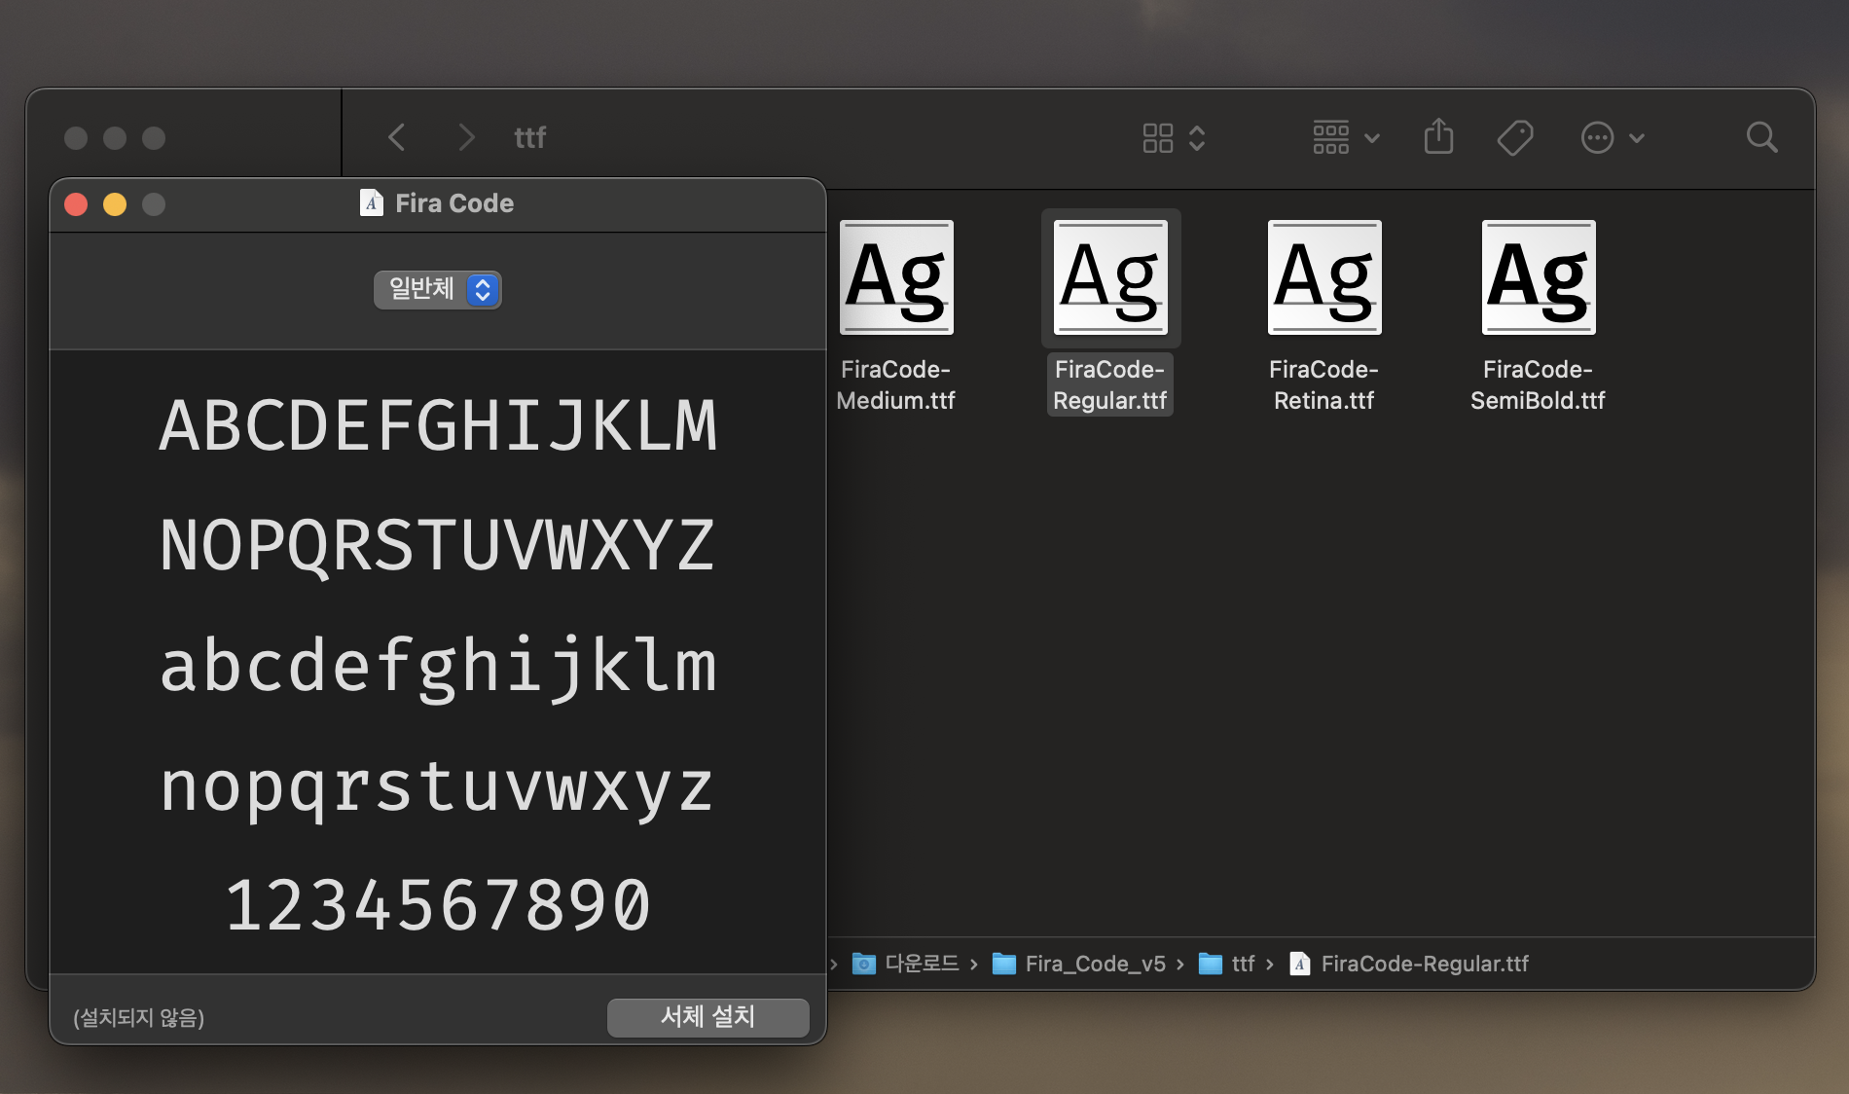Open 다운로드 folder in the path bar

906,964
